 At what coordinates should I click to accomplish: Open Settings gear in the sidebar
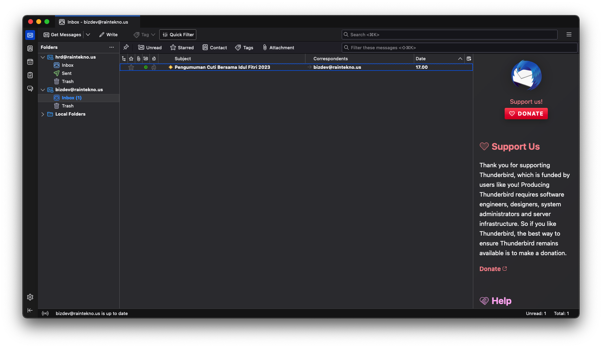coord(30,297)
